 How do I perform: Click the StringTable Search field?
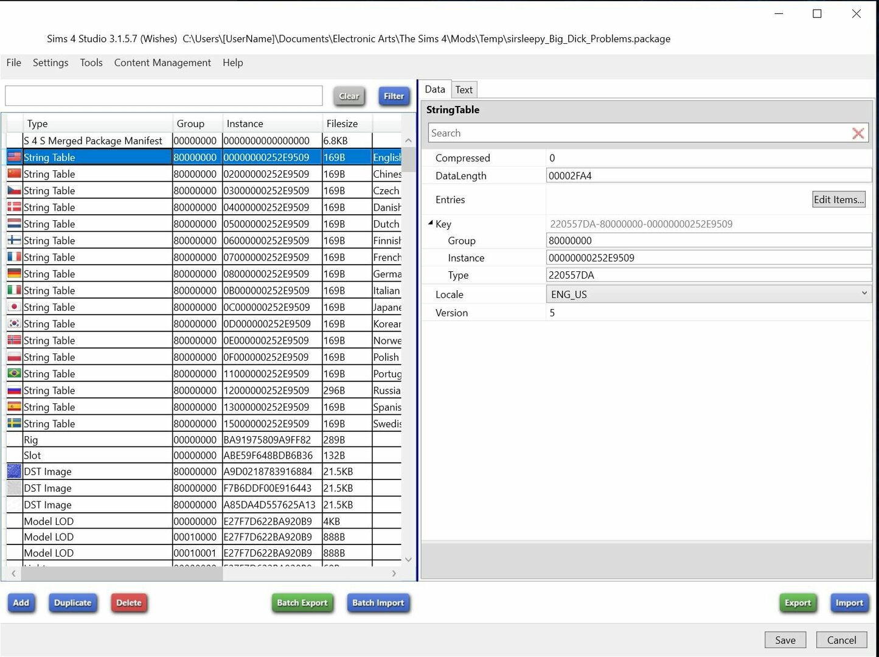(x=640, y=133)
